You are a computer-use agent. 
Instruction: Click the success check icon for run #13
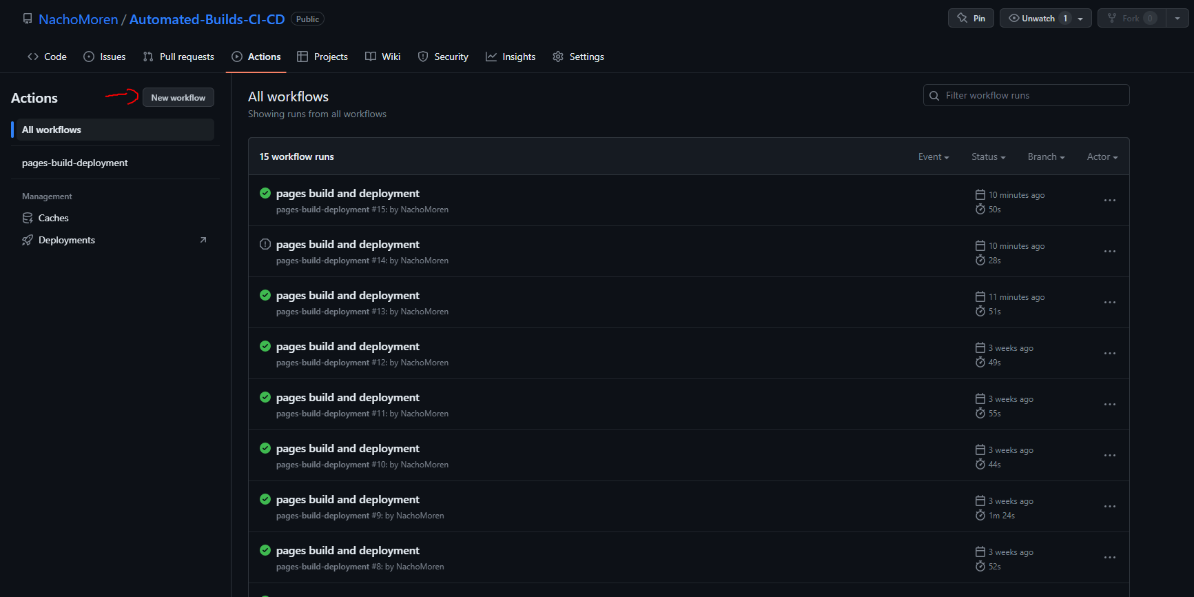[x=265, y=295]
